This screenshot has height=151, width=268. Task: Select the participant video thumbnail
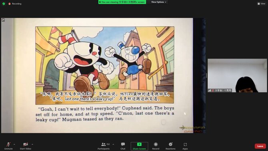tap(237, 75)
